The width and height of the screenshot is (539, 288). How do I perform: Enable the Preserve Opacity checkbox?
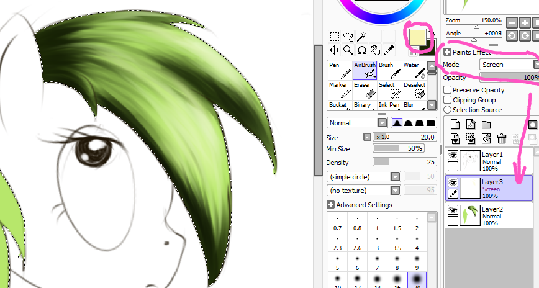447,90
